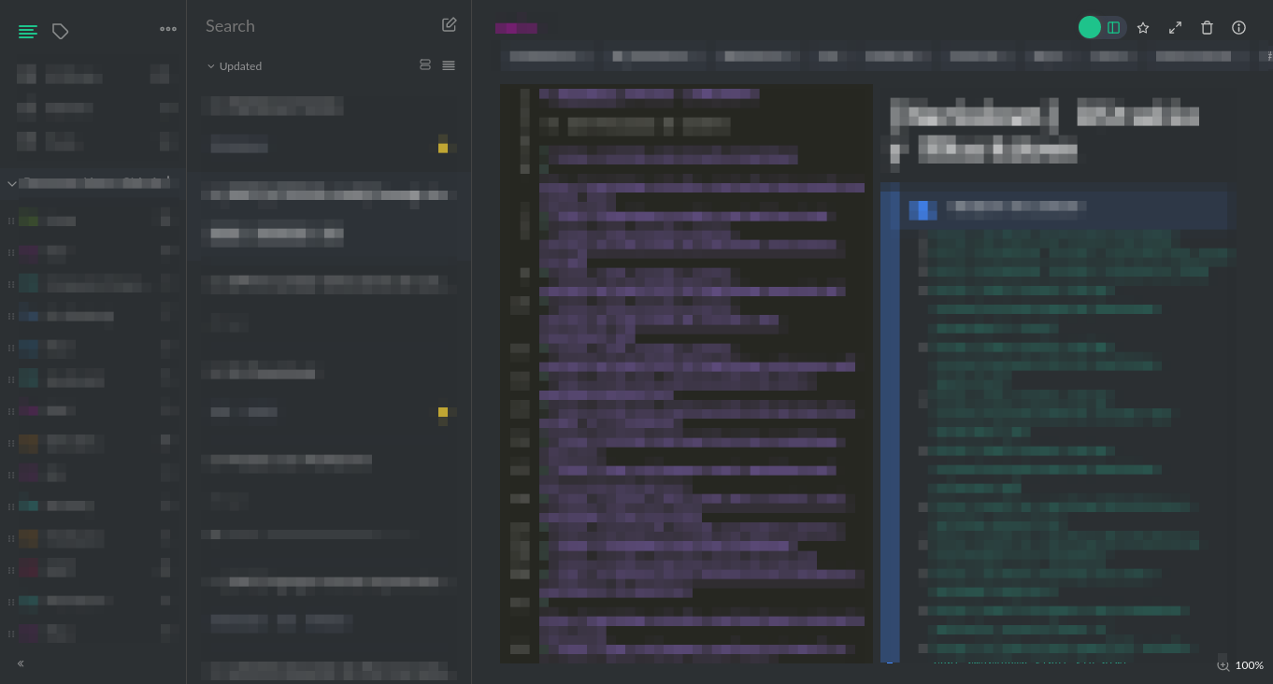Screen dimensions: 1273x684
Task: Toggle the side-by-side preview switch
Action: [x=1103, y=28]
